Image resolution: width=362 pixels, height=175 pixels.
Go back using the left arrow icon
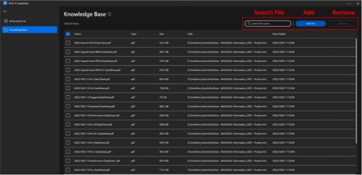(5, 11)
